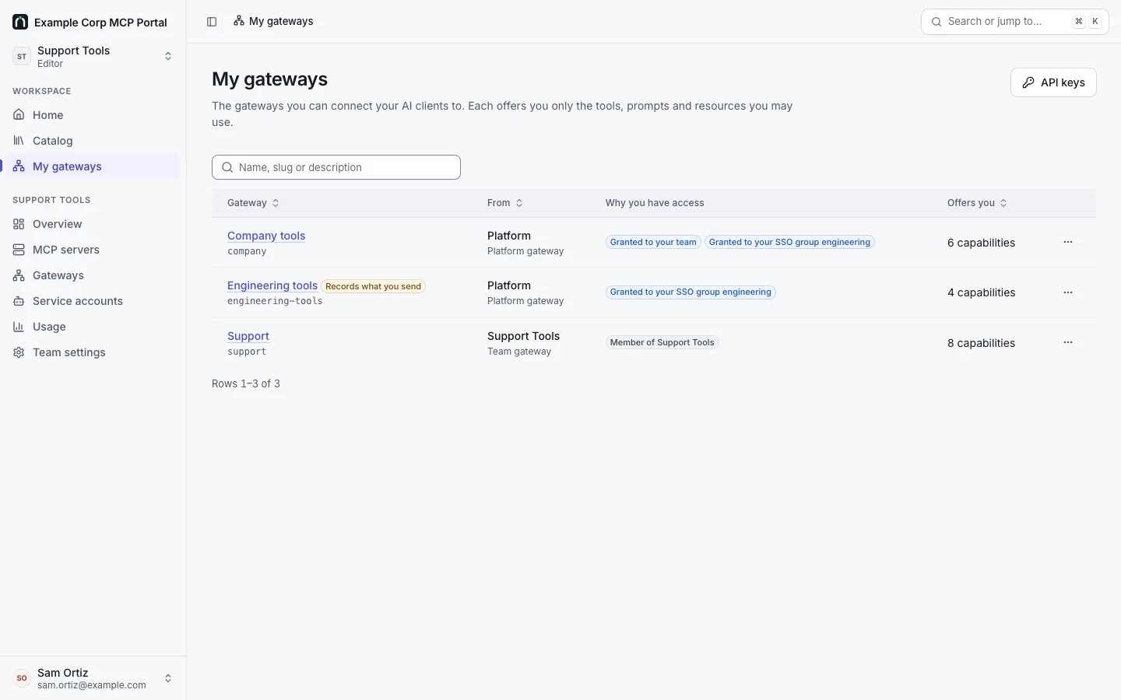
Task: Click the 4 capabilities cell
Action: [x=981, y=292]
